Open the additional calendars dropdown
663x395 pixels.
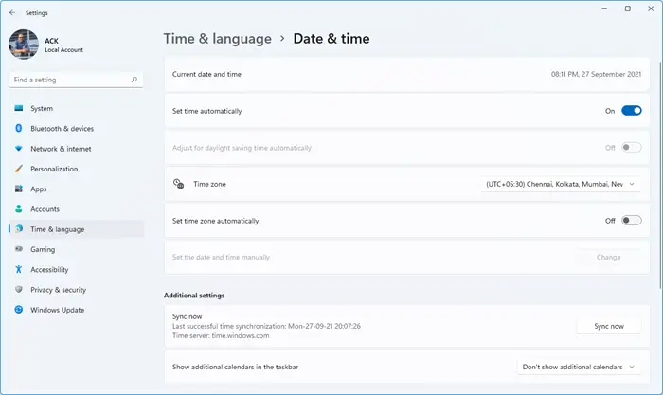(579, 367)
